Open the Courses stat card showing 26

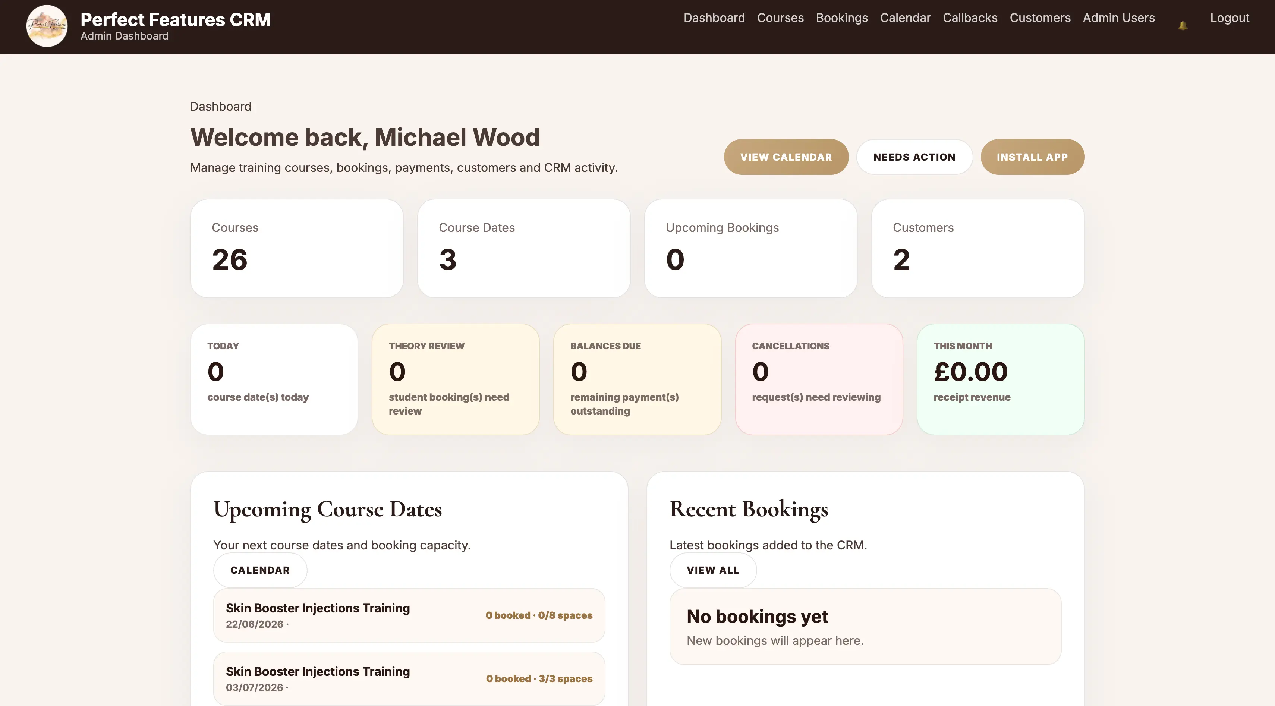point(296,248)
